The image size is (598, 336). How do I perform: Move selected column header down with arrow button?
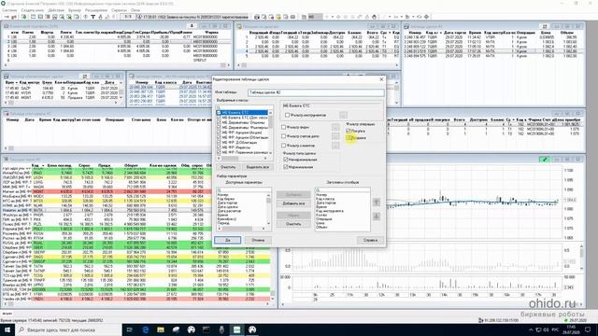tap(376, 217)
